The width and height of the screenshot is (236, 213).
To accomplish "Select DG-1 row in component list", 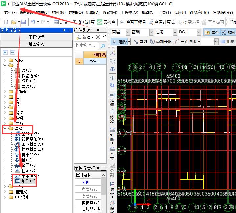I will coord(91,62).
